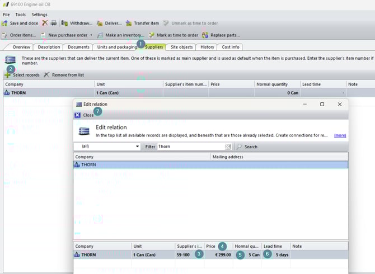Click Supplier's item num... header in main window
The height and width of the screenshot is (274, 375).
186,84
